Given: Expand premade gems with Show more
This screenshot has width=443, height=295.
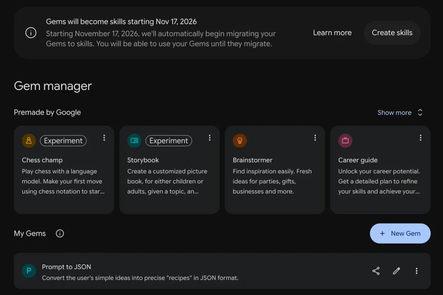Looking at the screenshot, I should coord(400,112).
